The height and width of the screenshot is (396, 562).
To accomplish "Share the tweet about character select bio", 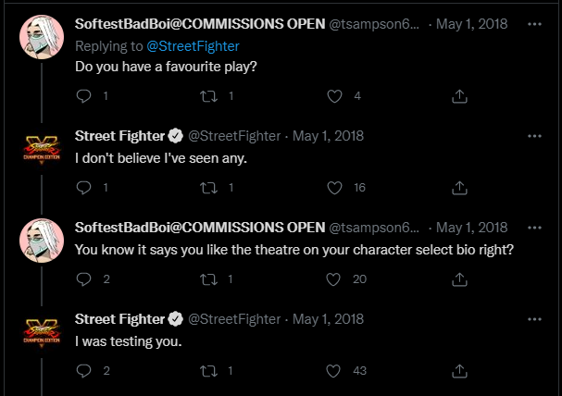I will [x=458, y=278].
